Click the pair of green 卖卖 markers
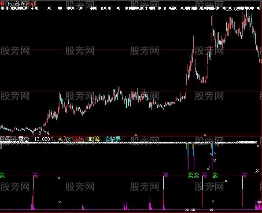This screenshot has height=213, width=262. [x=193, y=175]
